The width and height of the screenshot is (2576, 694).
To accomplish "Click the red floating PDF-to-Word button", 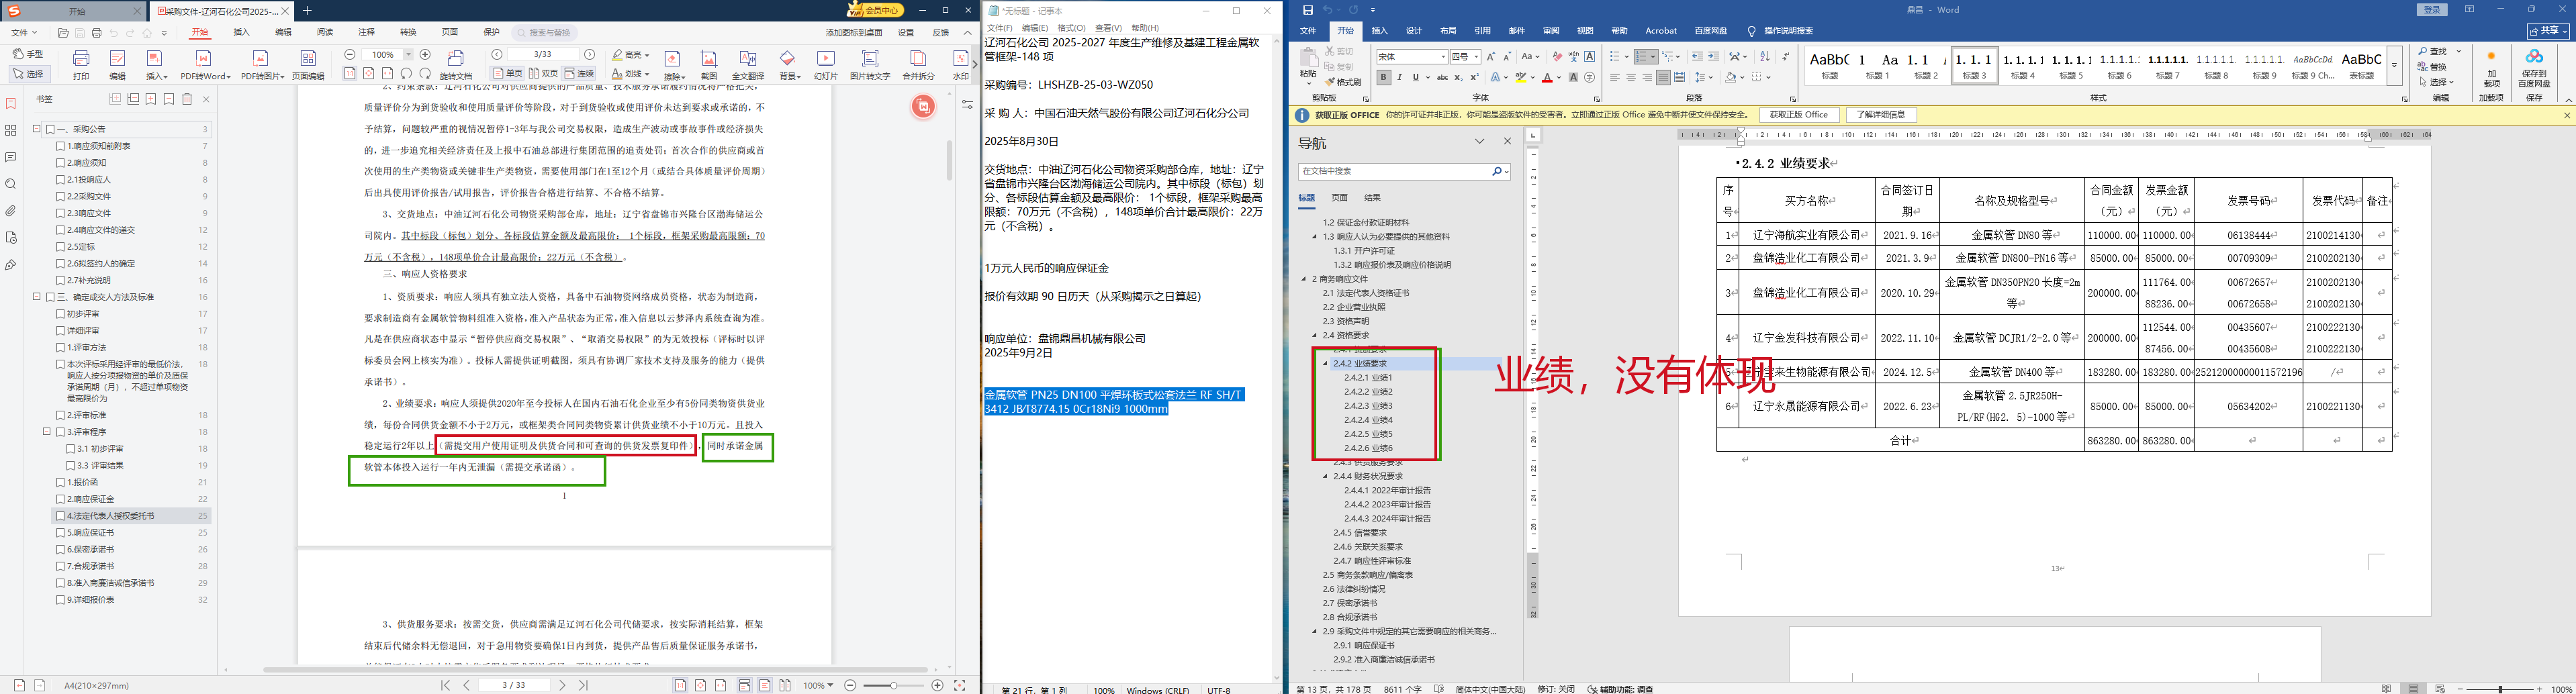I will 923,106.
